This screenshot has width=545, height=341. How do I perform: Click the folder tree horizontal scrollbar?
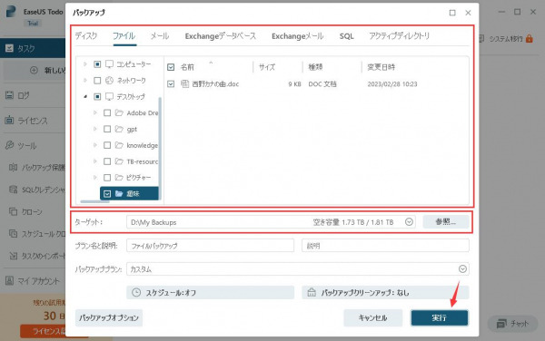94,201
